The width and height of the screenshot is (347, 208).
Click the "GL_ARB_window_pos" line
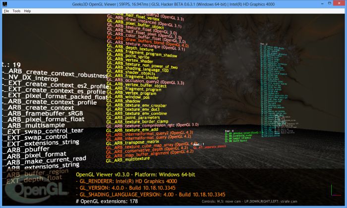pos(128,97)
